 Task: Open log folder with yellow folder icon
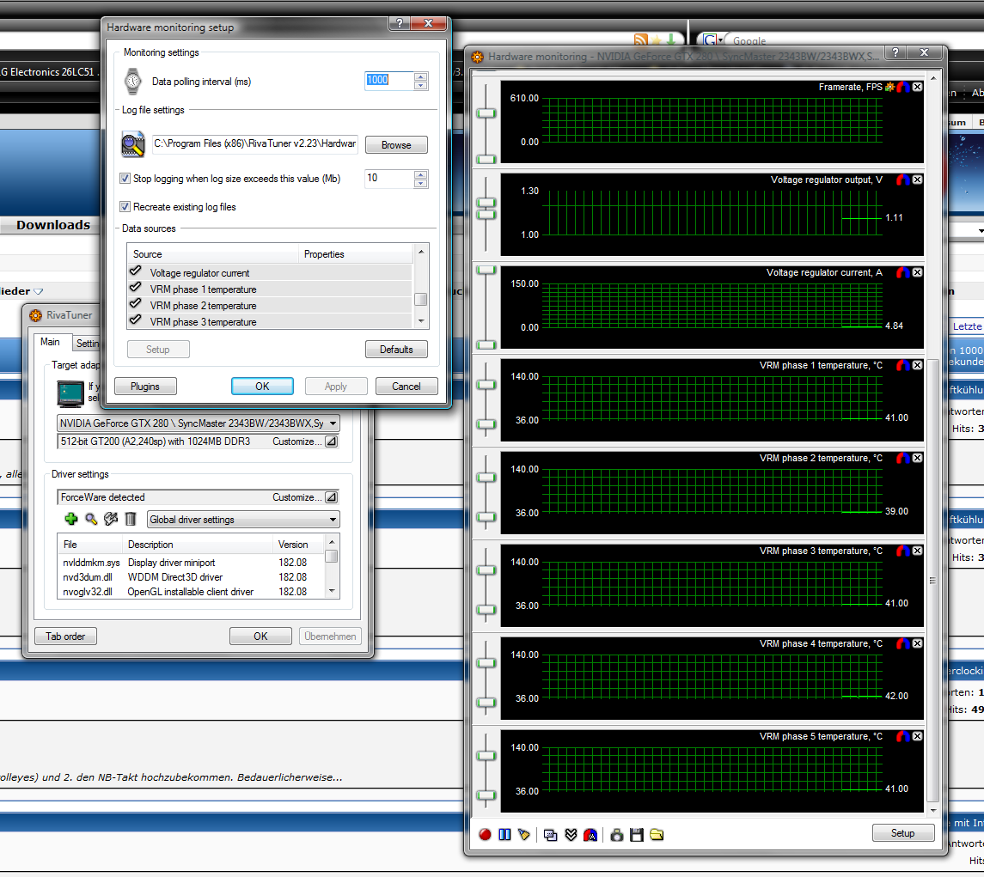tap(657, 834)
